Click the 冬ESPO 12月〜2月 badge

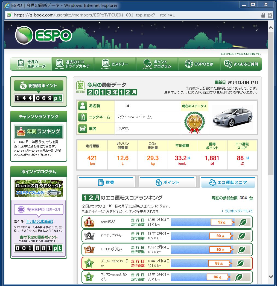coord(39,209)
